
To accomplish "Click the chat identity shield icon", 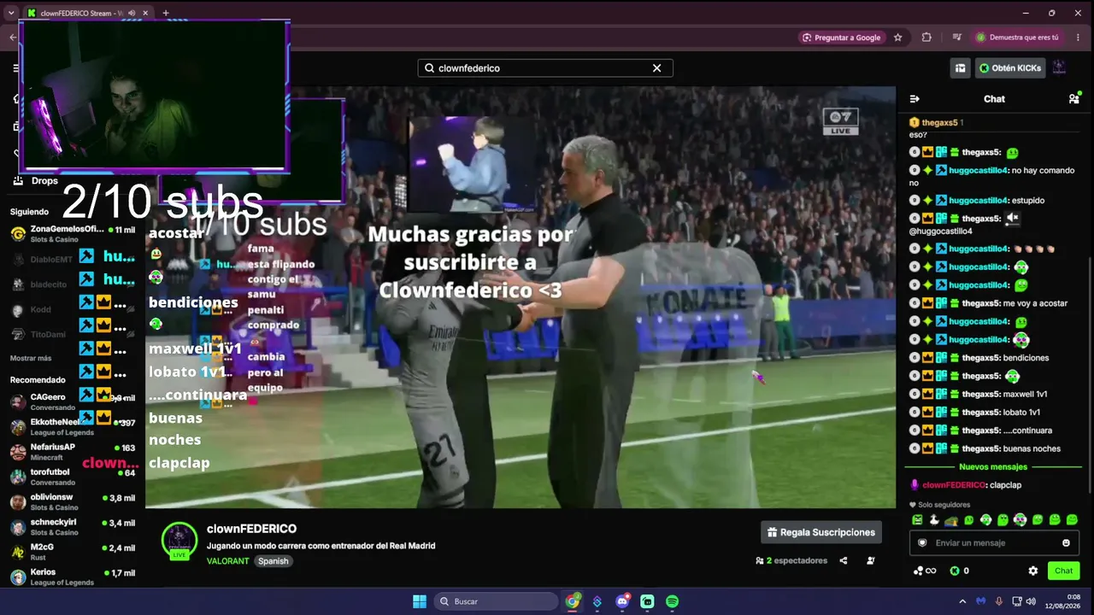I will pyautogui.click(x=922, y=542).
